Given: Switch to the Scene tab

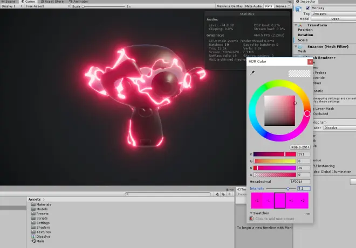Looking at the screenshot, I should (x=9, y=2).
